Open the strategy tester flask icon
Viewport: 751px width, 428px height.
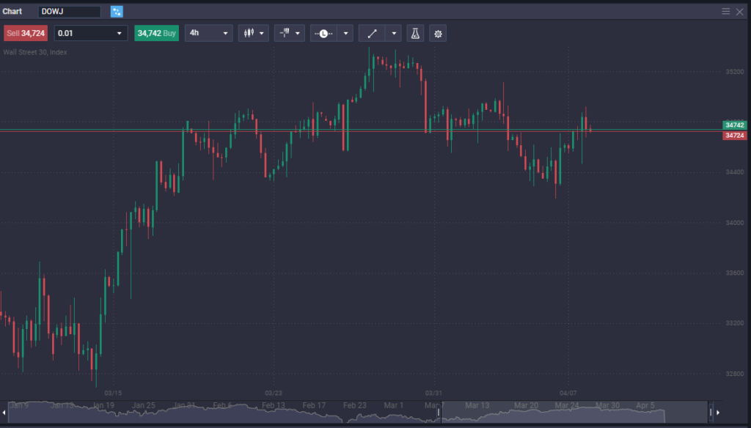(x=415, y=33)
